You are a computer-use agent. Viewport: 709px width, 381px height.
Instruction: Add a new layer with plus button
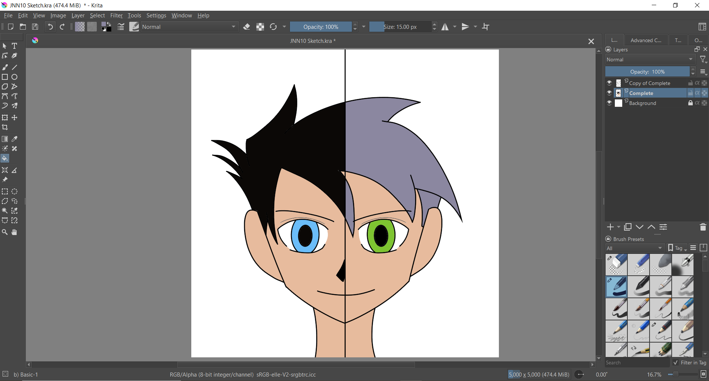pos(610,227)
